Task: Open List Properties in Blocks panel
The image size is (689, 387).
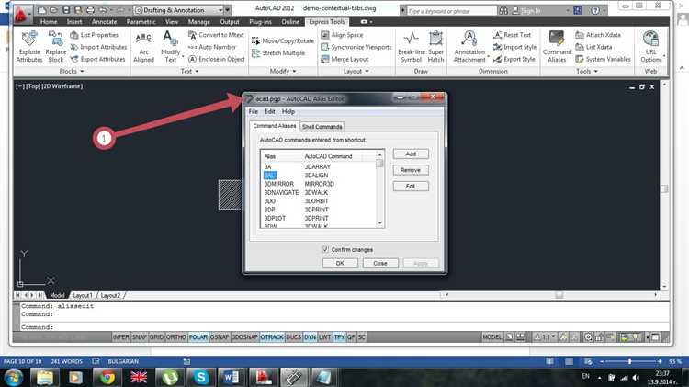Action: click(95, 35)
